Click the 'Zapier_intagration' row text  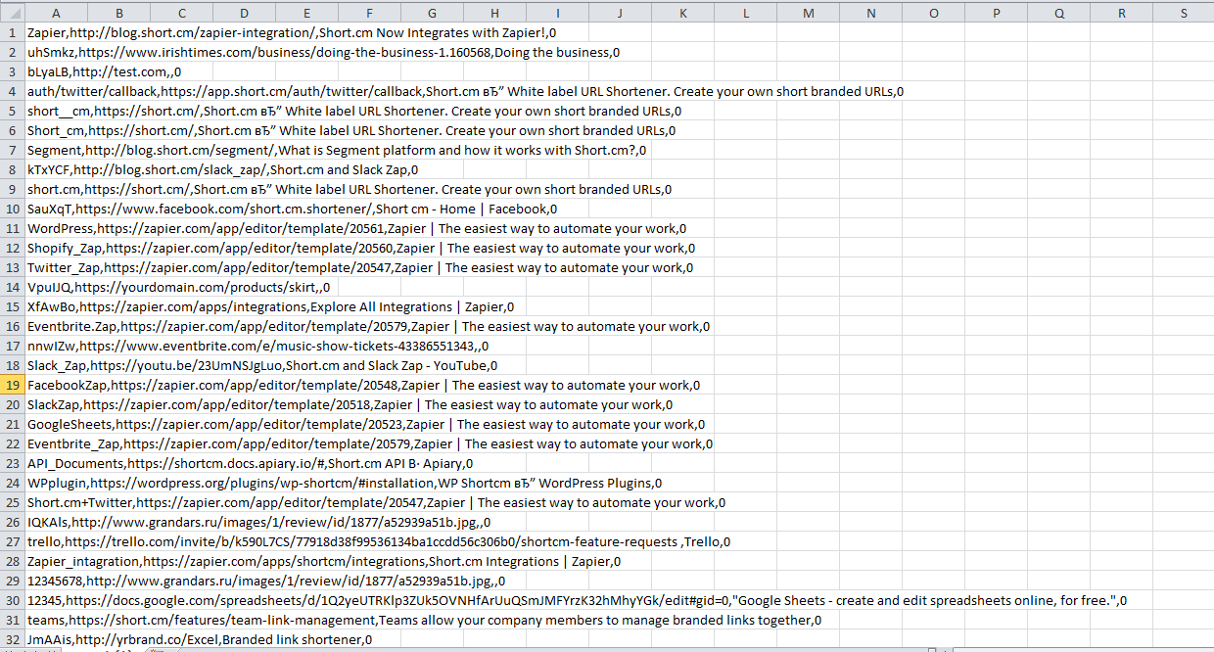323,561
